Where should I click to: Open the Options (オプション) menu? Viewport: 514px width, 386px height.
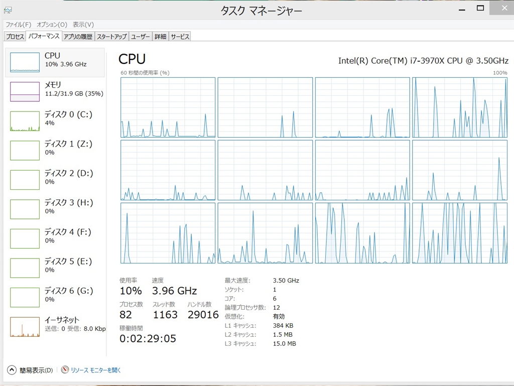point(52,25)
